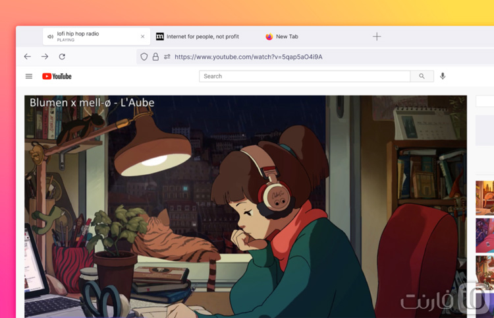This screenshot has width=494, height=318.
Task: Click the Firefox logo favicon
Action: [269, 36]
